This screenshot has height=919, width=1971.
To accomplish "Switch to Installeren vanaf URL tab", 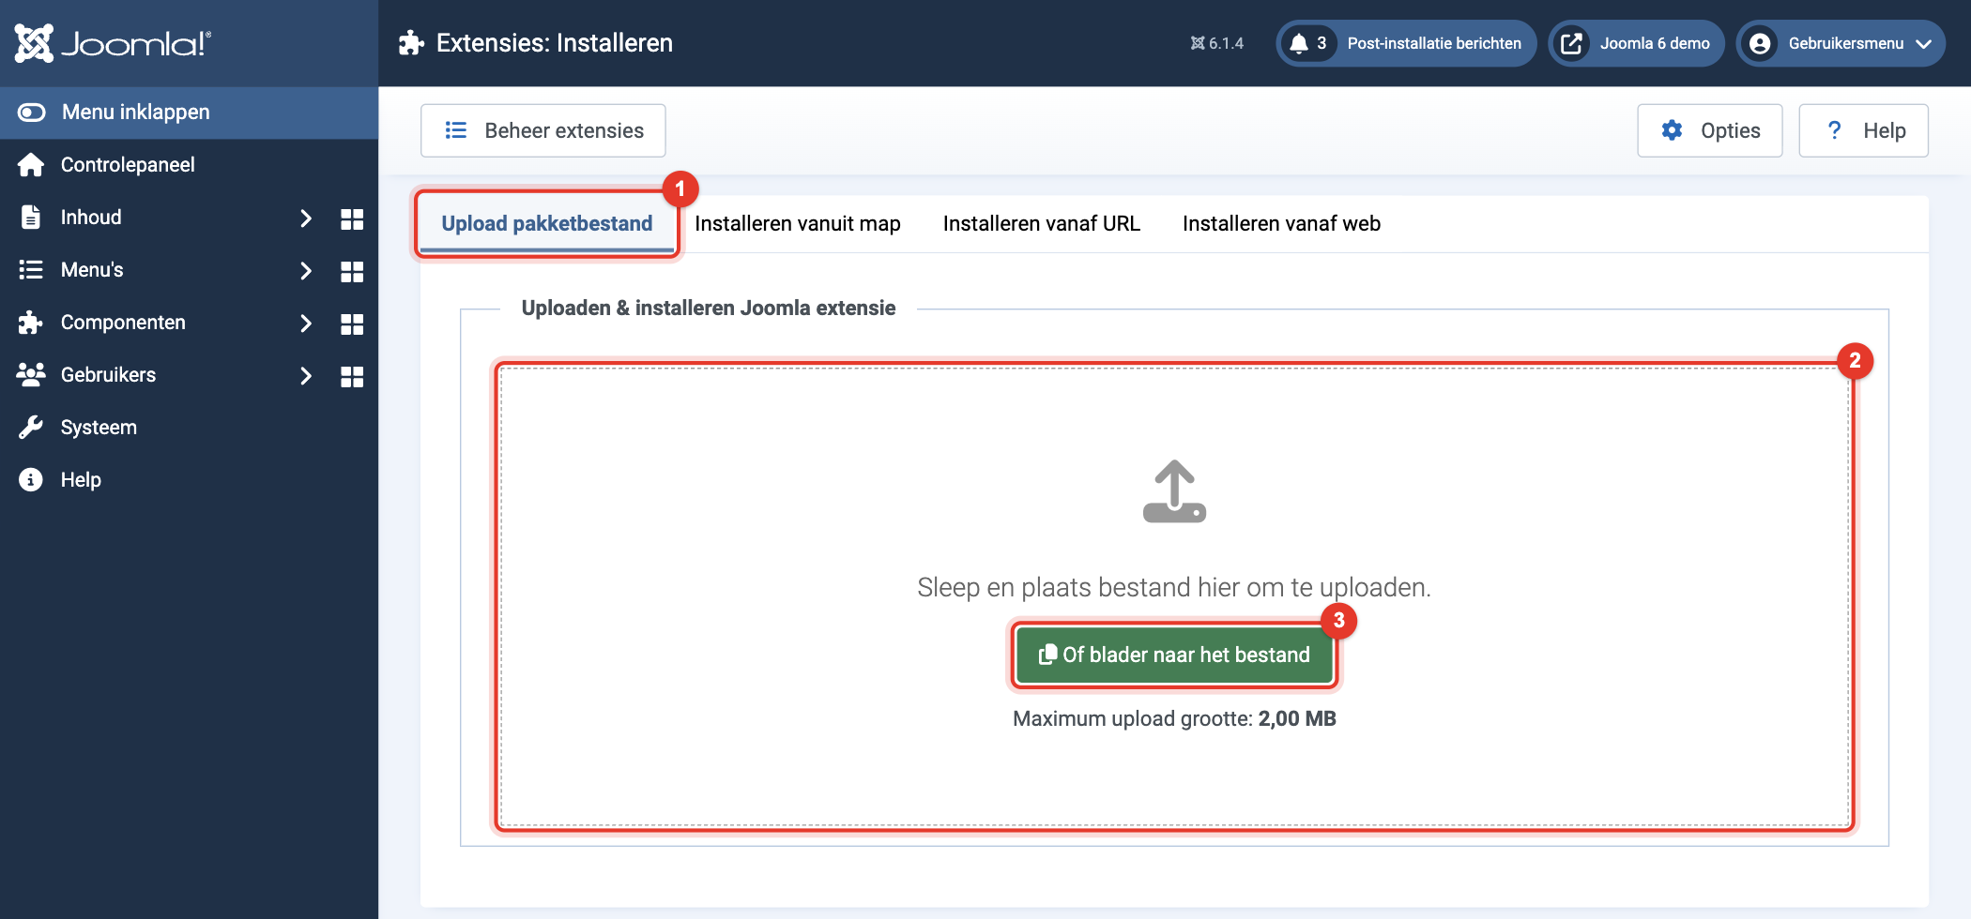I will click(1042, 223).
